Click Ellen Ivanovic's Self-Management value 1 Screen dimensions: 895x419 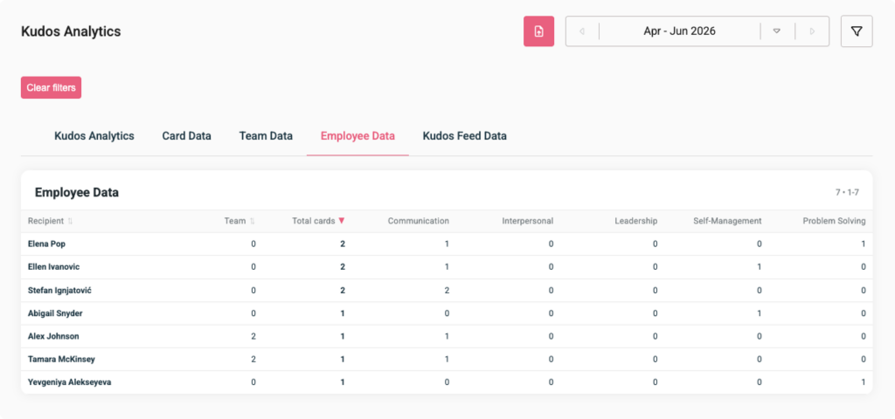click(760, 267)
